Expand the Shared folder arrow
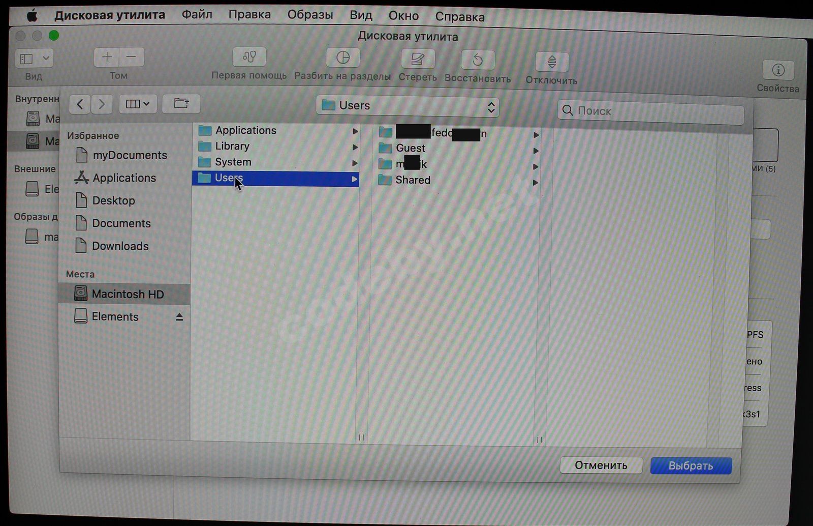 click(x=536, y=183)
